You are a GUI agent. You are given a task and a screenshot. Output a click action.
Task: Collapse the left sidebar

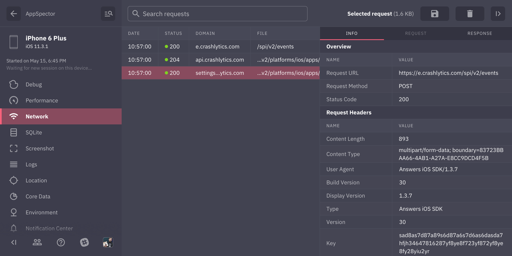[x=14, y=243]
